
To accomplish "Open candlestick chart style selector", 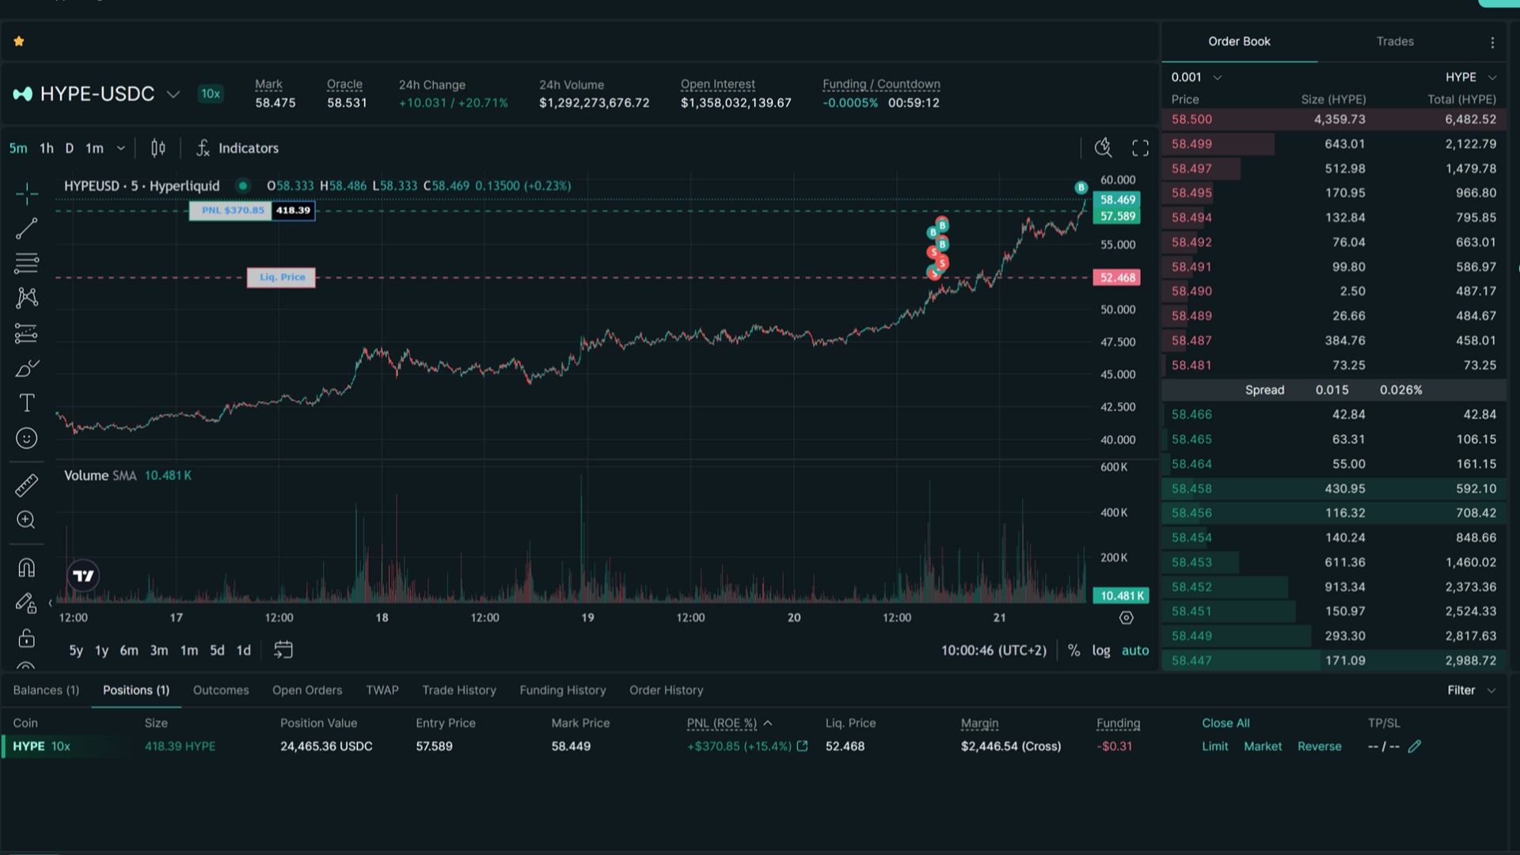I will (x=158, y=148).
